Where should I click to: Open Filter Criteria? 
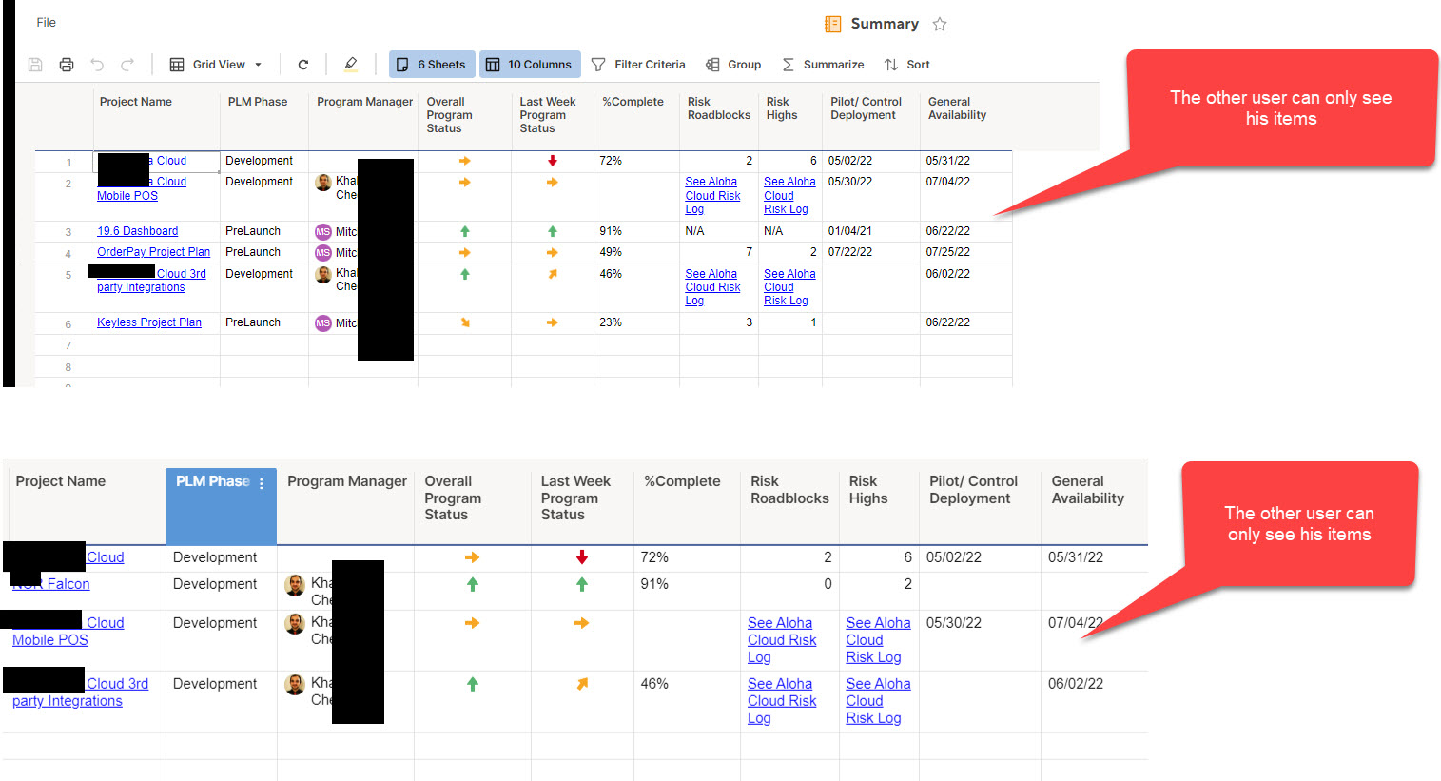tap(638, 64)
